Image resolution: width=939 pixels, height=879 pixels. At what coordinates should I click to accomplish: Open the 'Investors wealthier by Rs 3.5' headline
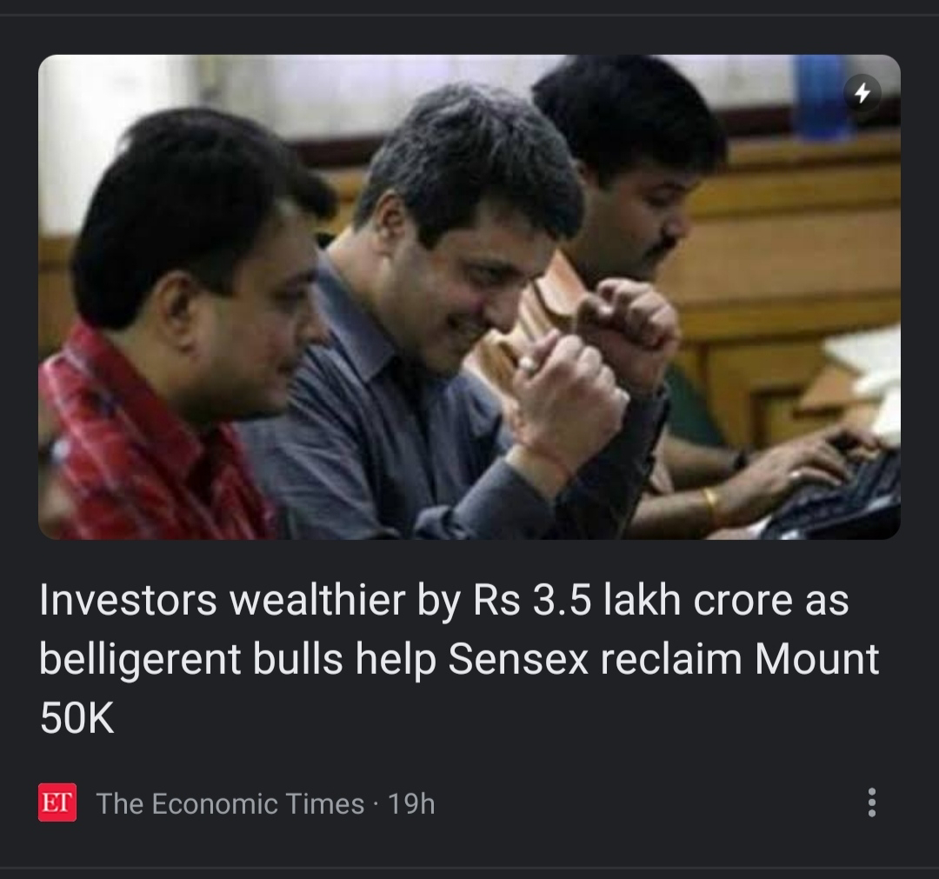pyautogui.click(x=459, y=659)
